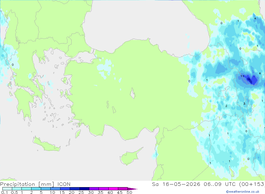Click the "Precipitation [mm] ICON" title text
The width and height of the screenshot is (265, 194).
35,184
